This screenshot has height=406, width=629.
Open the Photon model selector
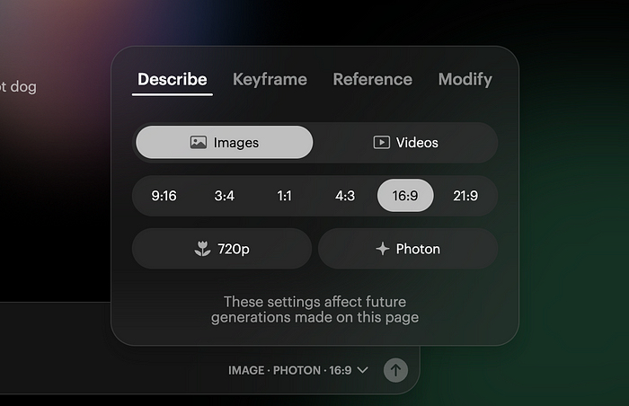click(x=408, y=249)
